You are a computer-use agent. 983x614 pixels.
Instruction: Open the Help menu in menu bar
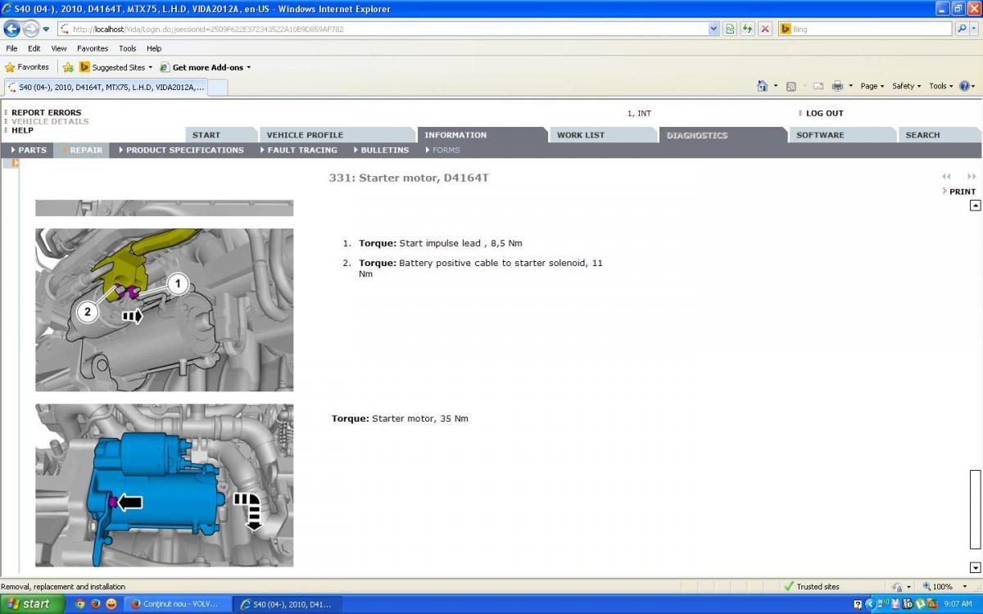click(x=154, y=48)
